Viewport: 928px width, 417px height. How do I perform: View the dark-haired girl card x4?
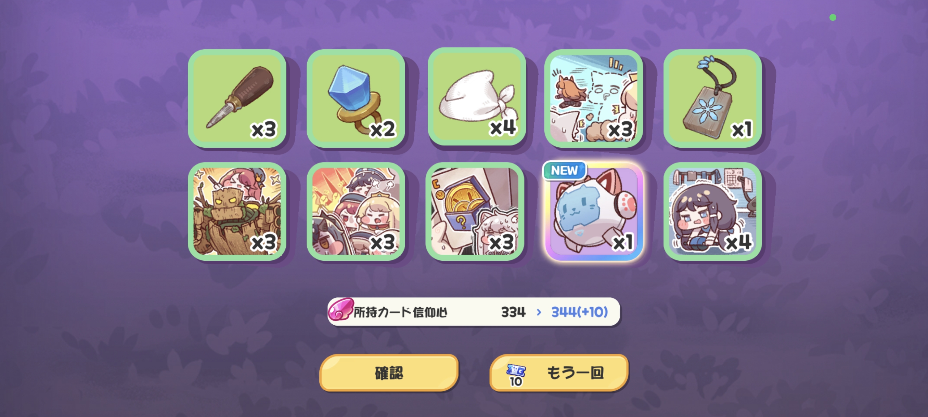712,212
